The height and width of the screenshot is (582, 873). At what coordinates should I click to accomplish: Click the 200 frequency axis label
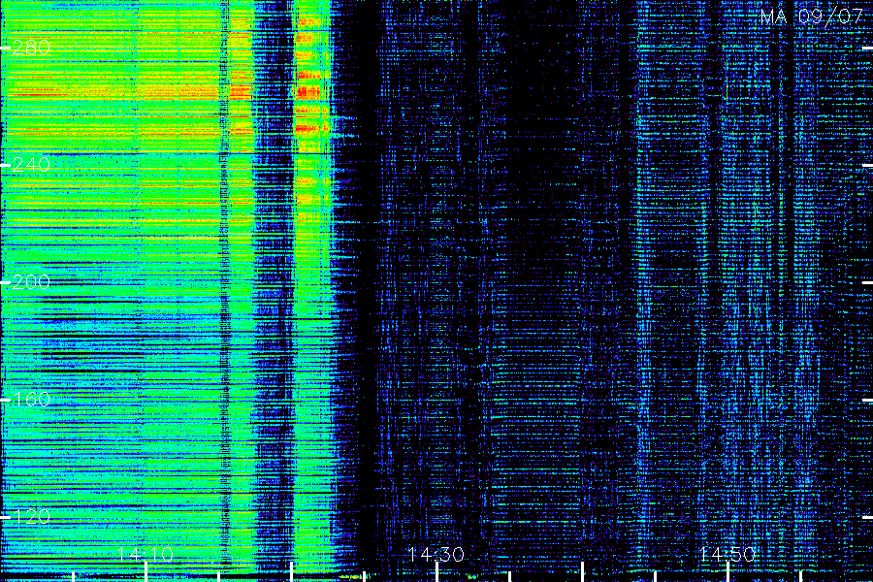(x=31, y=282)
